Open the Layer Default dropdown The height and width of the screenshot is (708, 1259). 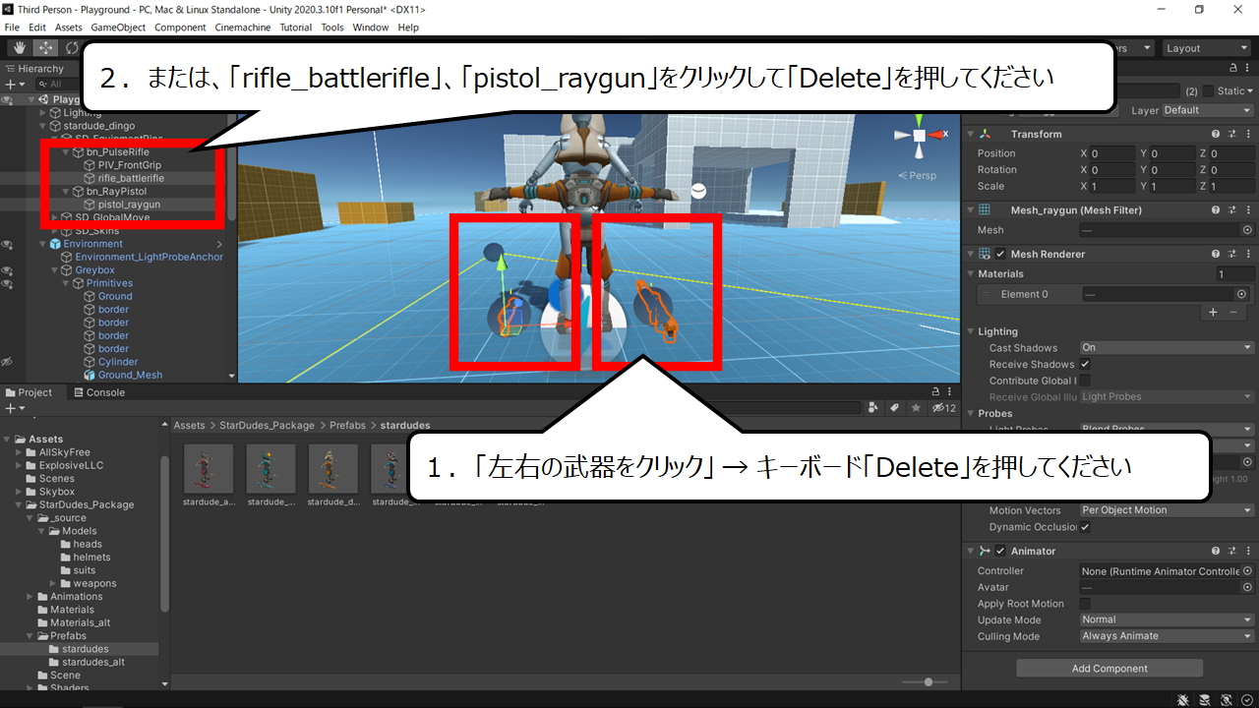click(1207, 110)
